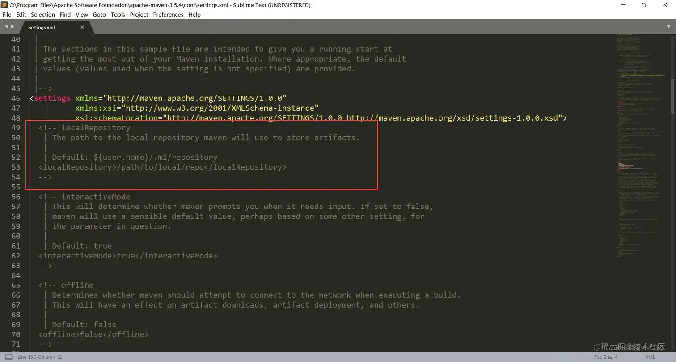Close the Sublime Text window

coord(665,5)
